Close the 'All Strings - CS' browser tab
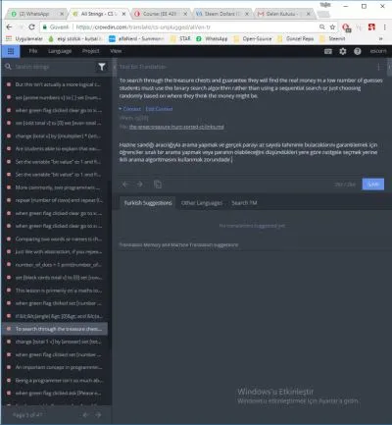392x425 pixels. (x=123, y=14)
